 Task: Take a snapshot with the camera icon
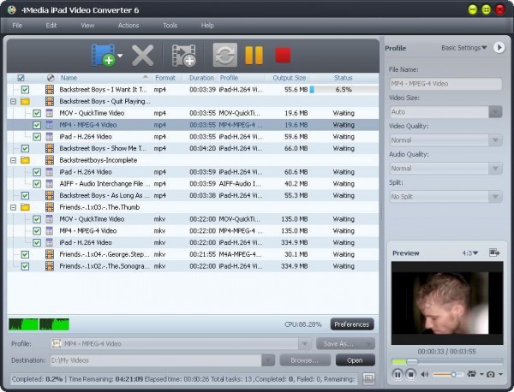(490, 374)
